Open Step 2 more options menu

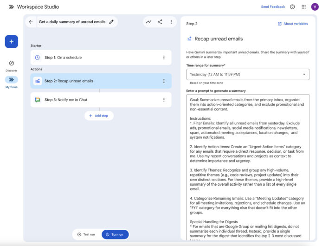point(164,81)
